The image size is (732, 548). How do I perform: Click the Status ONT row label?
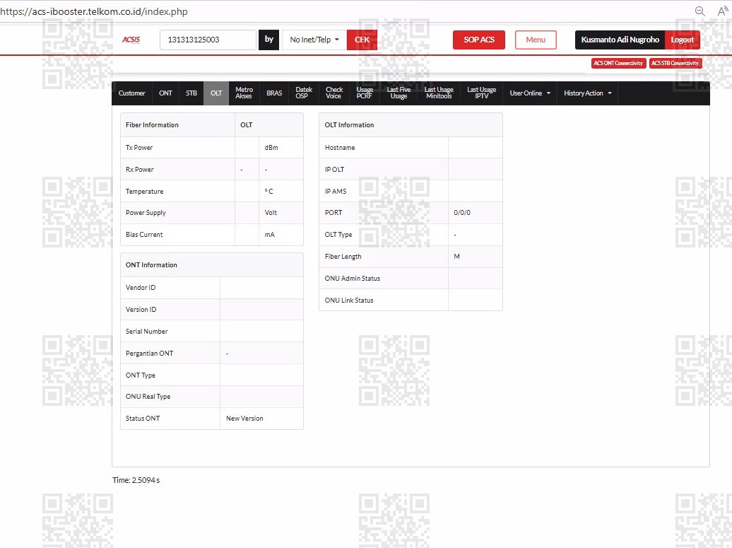(x=143, y=419)
